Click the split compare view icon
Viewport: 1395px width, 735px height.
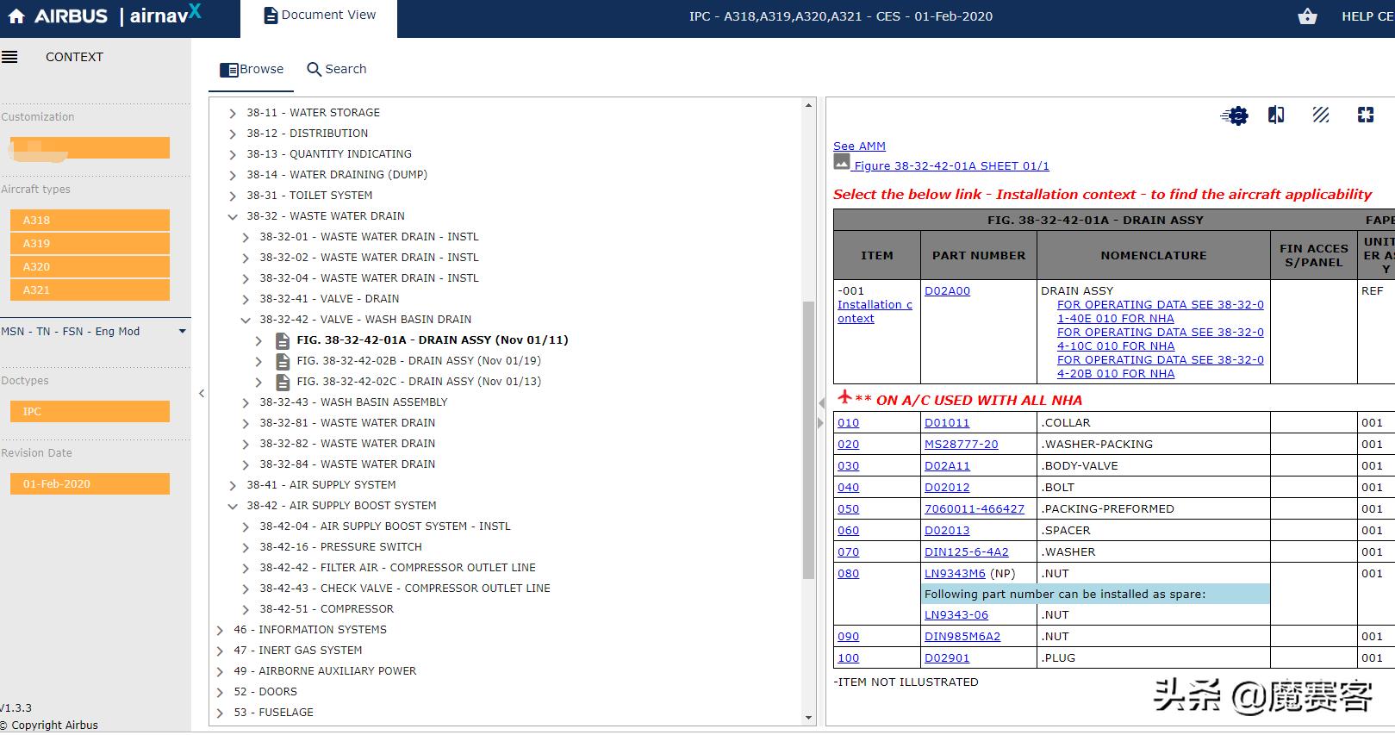[1276, 115]
